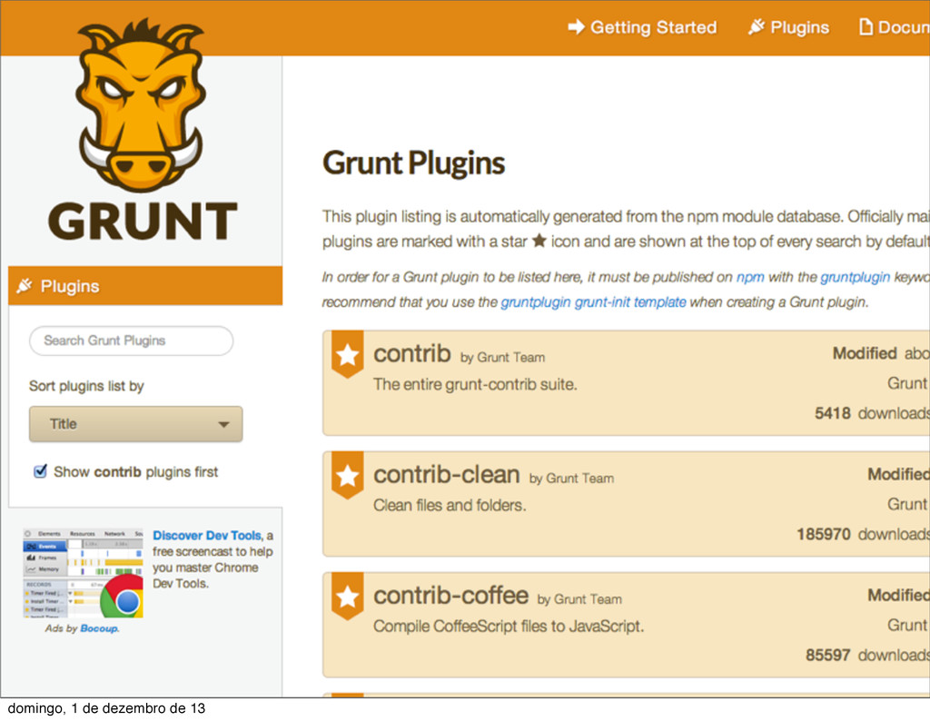The height and width of the screenshot is (721, 930).
Task: Click 'Compile CoffeeScript files to JavaScript.' text
Action: point(509,627)
